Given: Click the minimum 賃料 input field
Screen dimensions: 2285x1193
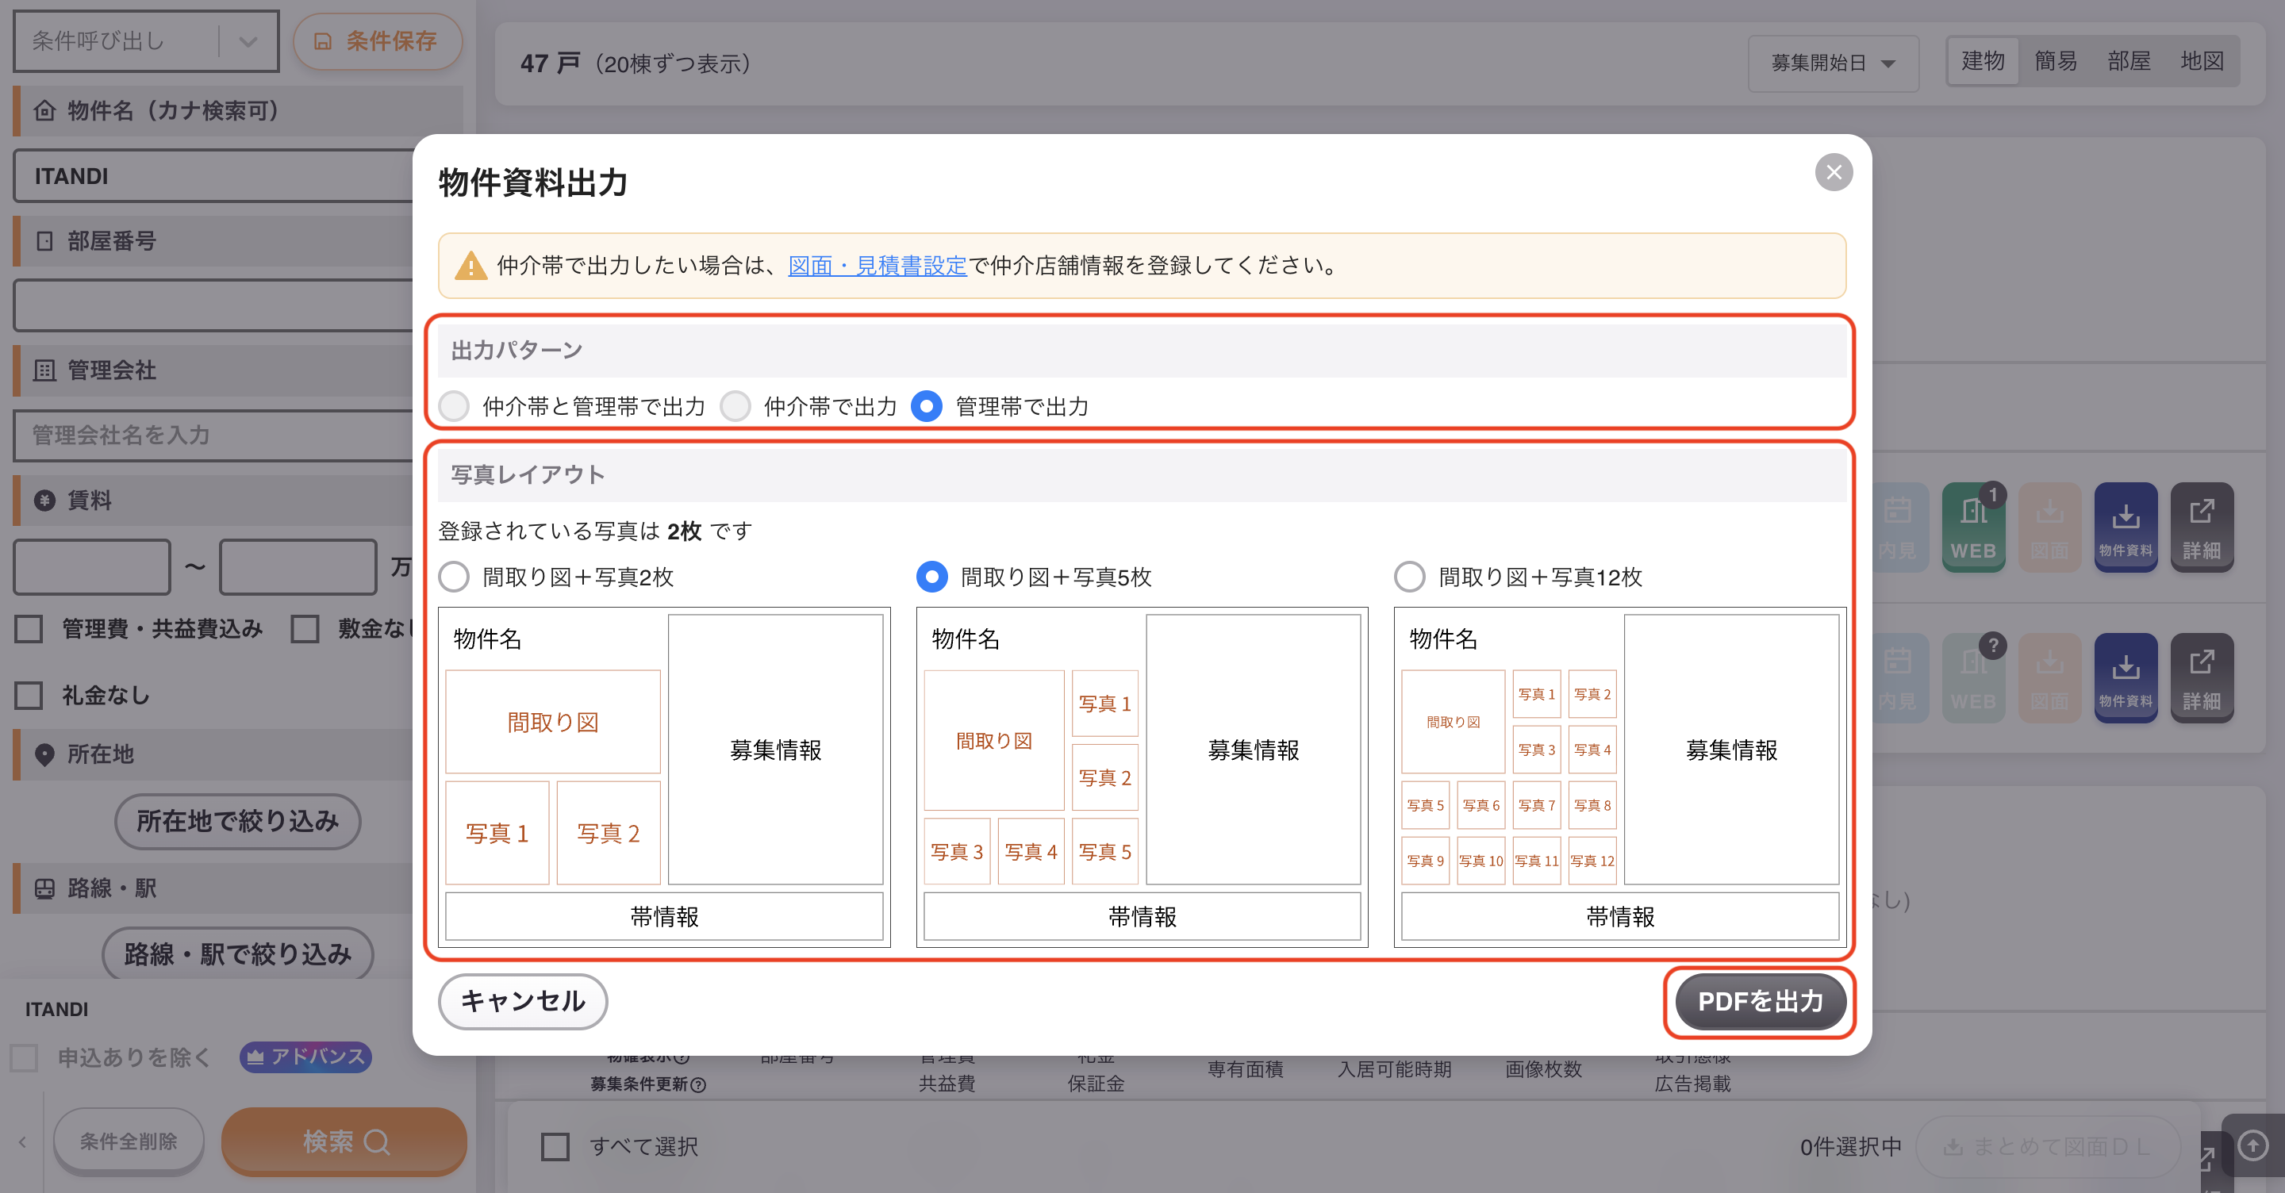Looking at the screenshot, I should point(92,567).
